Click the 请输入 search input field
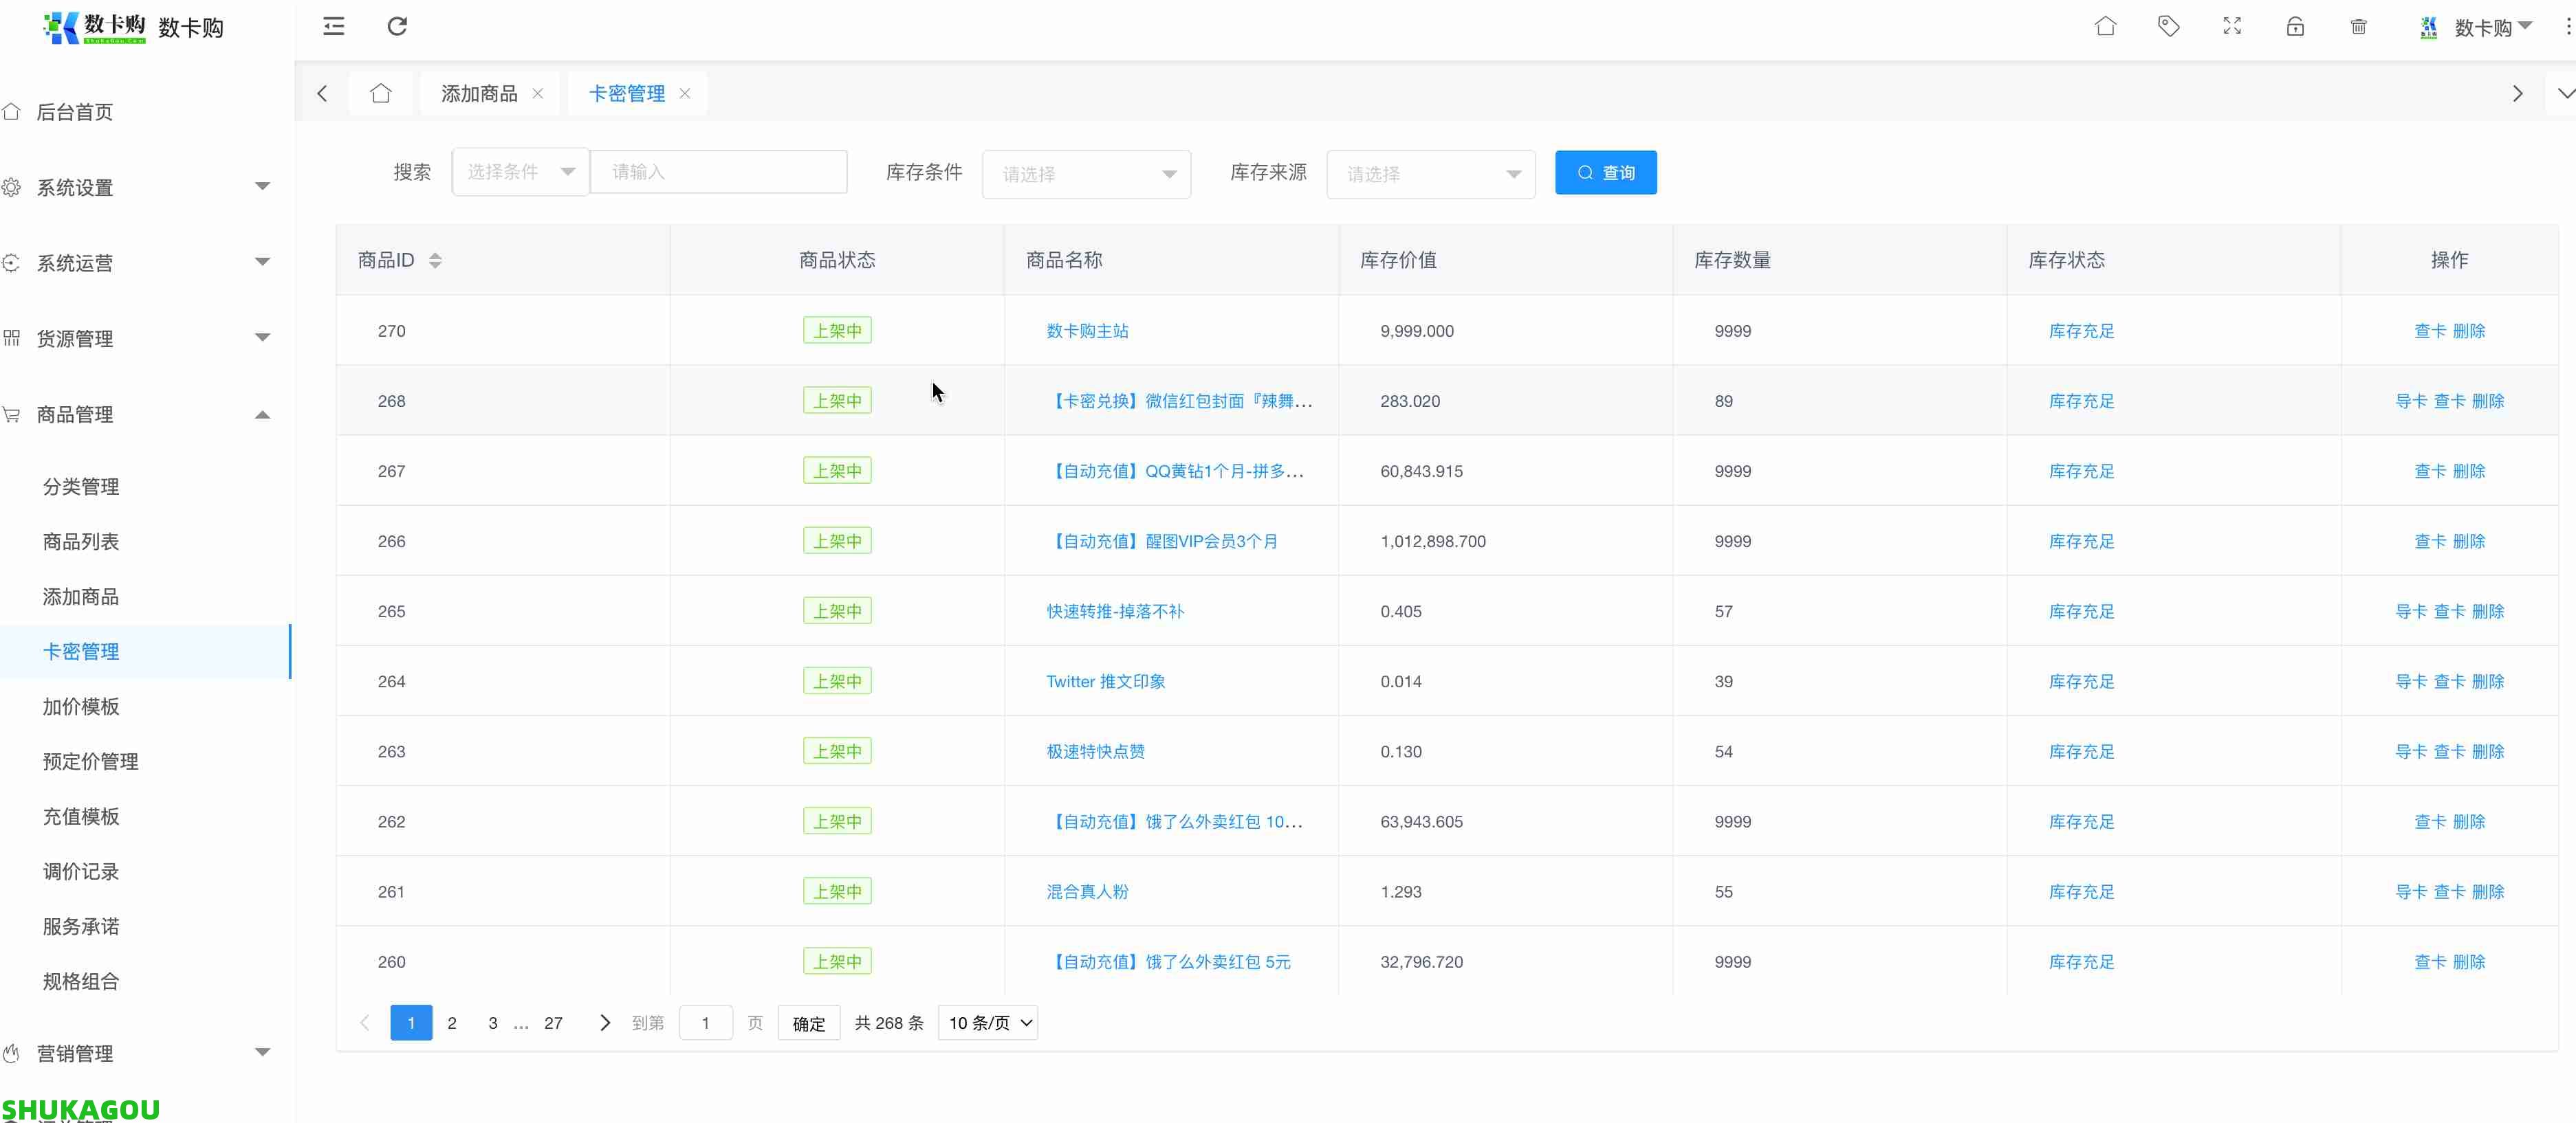2576x1123 pixels. [718, 173]
